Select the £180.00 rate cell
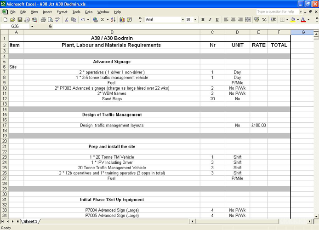Viewport: 319px width, 230px height. [x=259, y=125]
